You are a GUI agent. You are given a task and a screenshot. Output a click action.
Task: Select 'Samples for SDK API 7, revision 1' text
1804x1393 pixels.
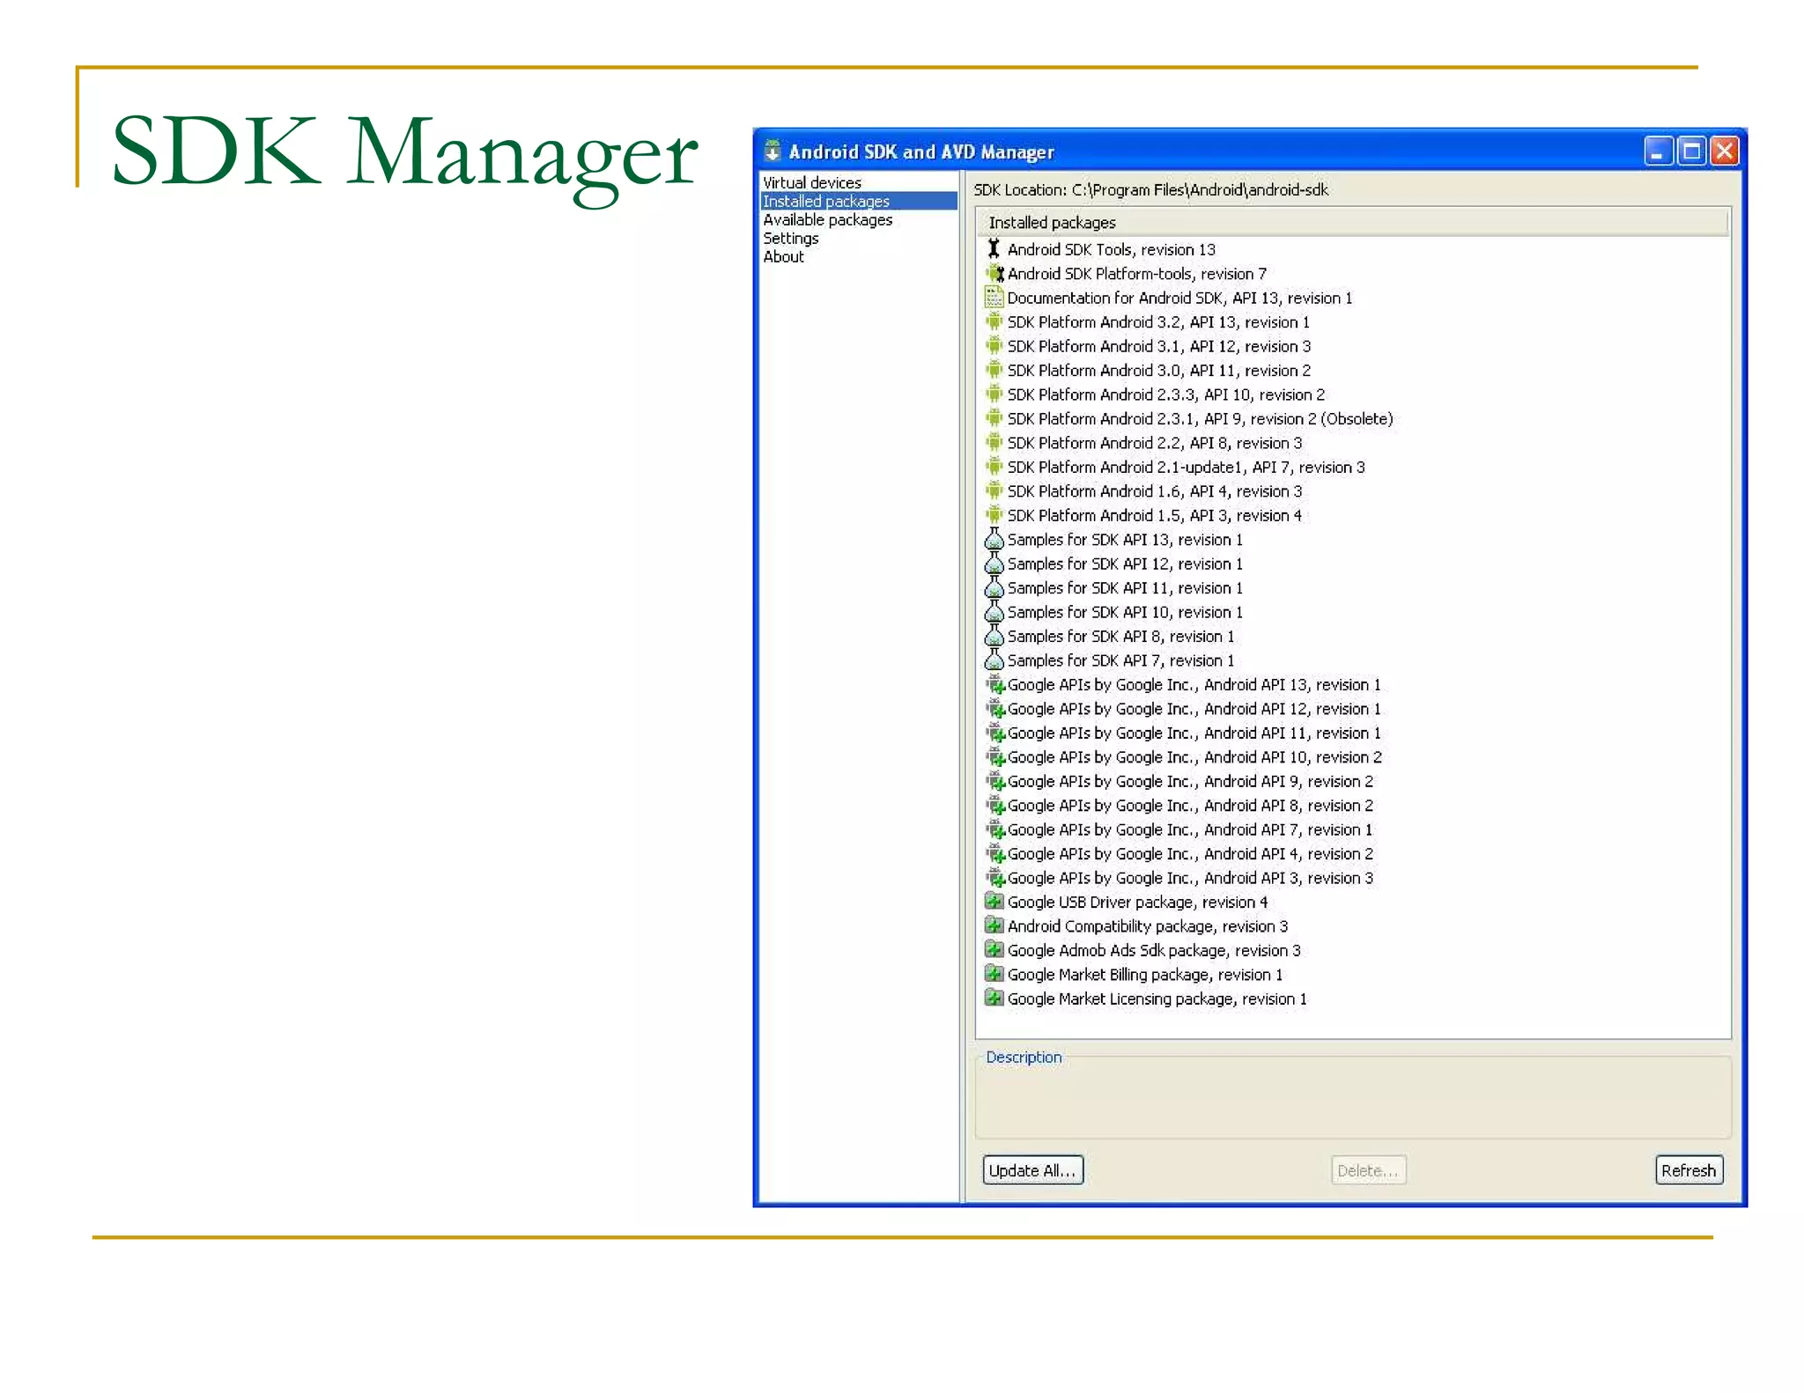pyautogui.click(x=1120, y=660)
